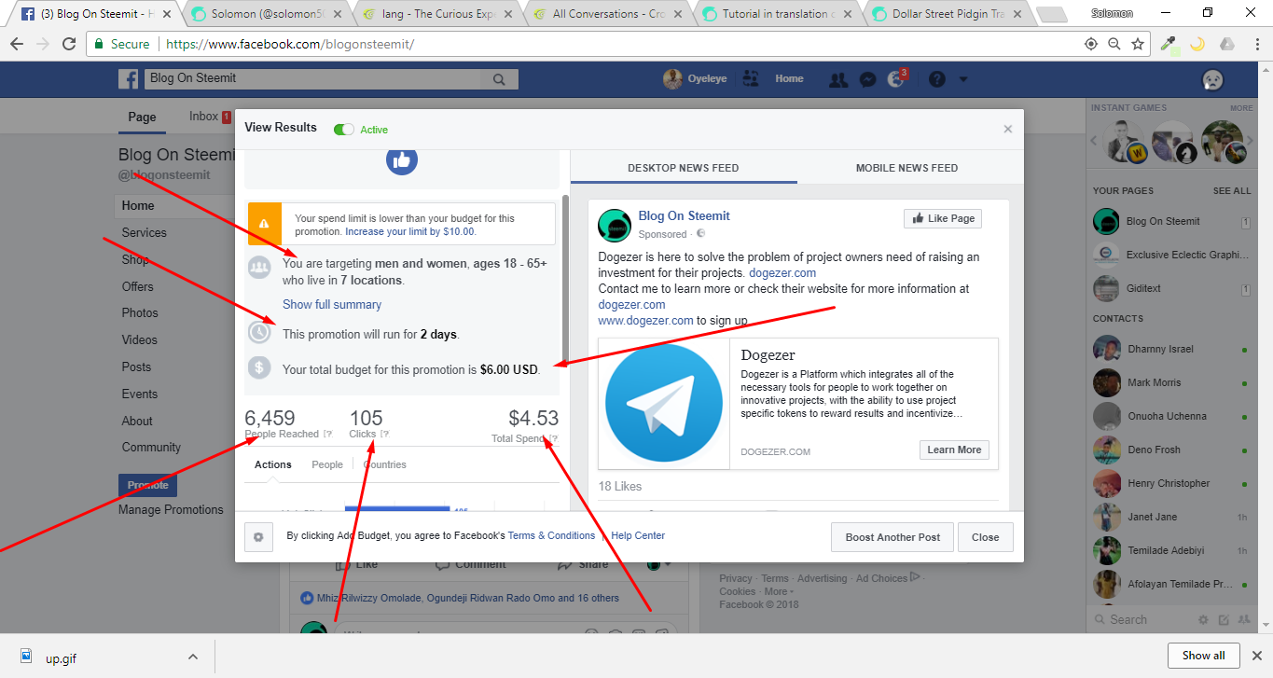Image resolution: width=1273 pixels, height=678 pixels.
Task: Click the Facebook logo icon
Action: [129, 79]
